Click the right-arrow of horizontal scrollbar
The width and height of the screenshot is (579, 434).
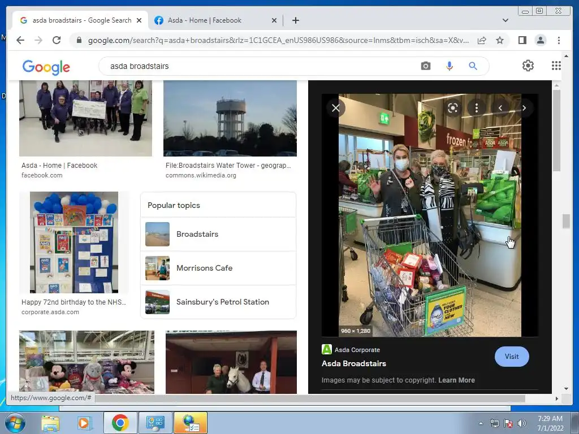[x=557, y=398]
